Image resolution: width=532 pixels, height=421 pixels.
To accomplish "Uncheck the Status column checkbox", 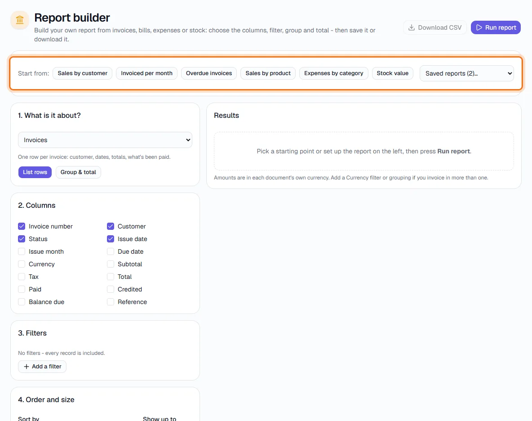I will 22,239.
